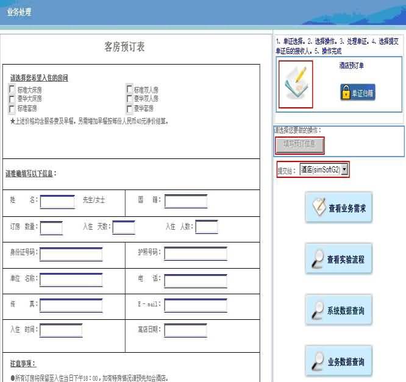
Task: Check the 标准大床房 room option
Action: (x=13, y=90)
